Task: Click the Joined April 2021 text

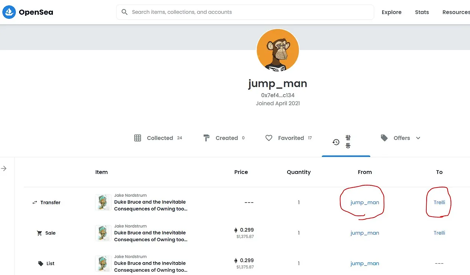Action: (x=278, y=103)
